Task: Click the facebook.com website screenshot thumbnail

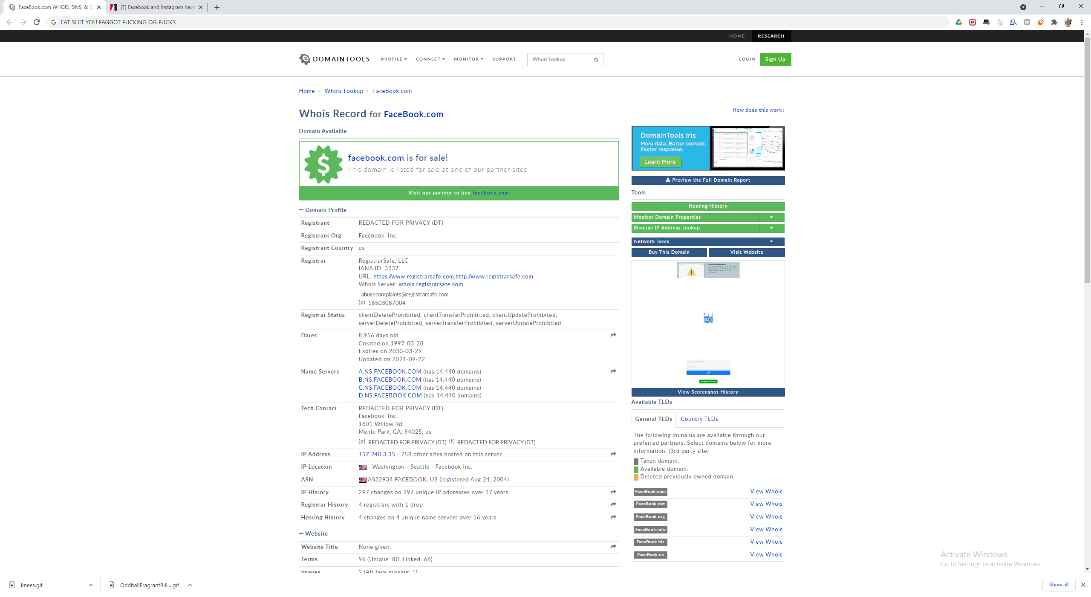Action: tap(708, 323)
